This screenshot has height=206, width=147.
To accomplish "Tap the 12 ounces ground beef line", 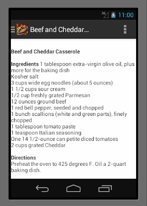I will [39, 102].
